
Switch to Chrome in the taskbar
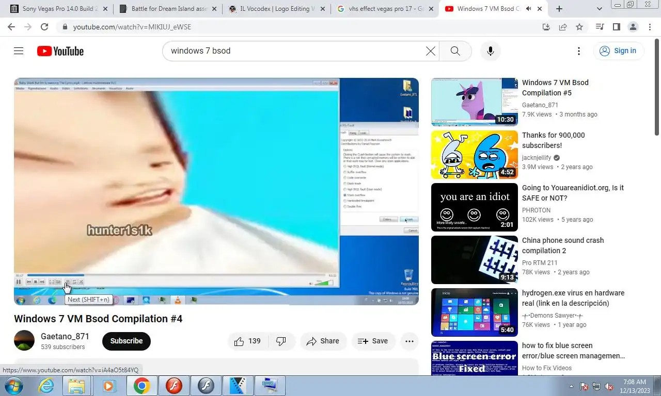[x=141, y=386]
